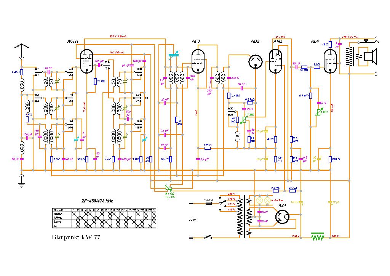
Task: Click the mains transformer primary winding
Action: click(x=240, y=217)
